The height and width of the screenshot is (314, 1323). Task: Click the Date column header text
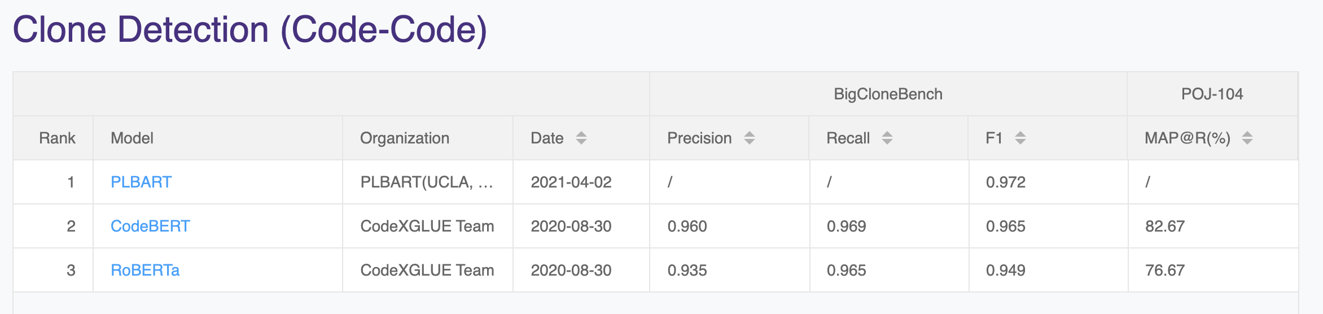(547, 138)
